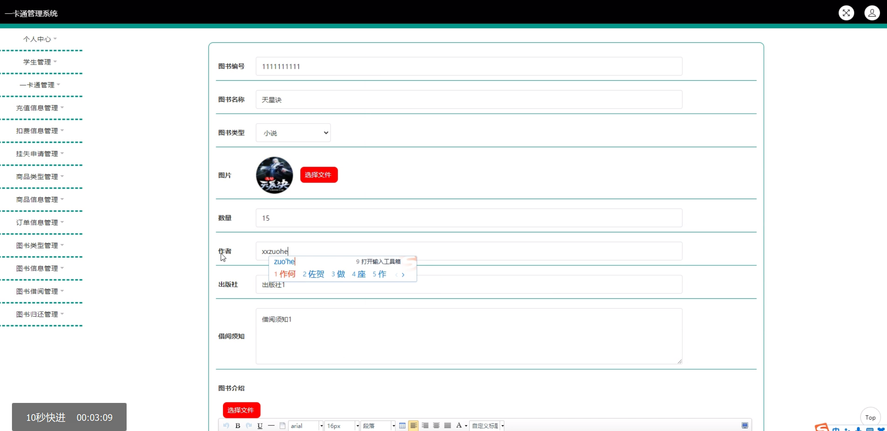Toggle underline formatting in editor toolbar
The image size is (887, 431).
point(260,426)
